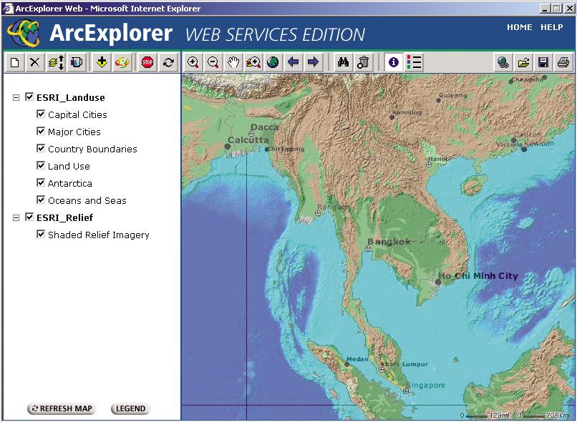The image size is (577, 422).
Task: Open the HOME link
Action: [519, 27]
